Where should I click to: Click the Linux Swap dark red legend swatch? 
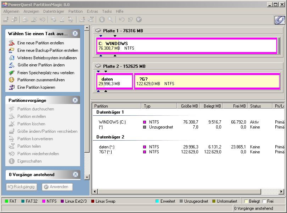coord(92,201)
